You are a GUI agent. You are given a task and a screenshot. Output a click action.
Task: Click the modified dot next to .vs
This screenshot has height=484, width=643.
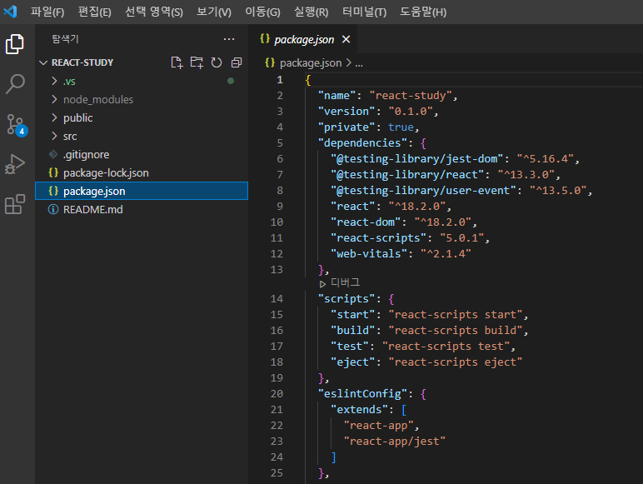pos(231,81)
